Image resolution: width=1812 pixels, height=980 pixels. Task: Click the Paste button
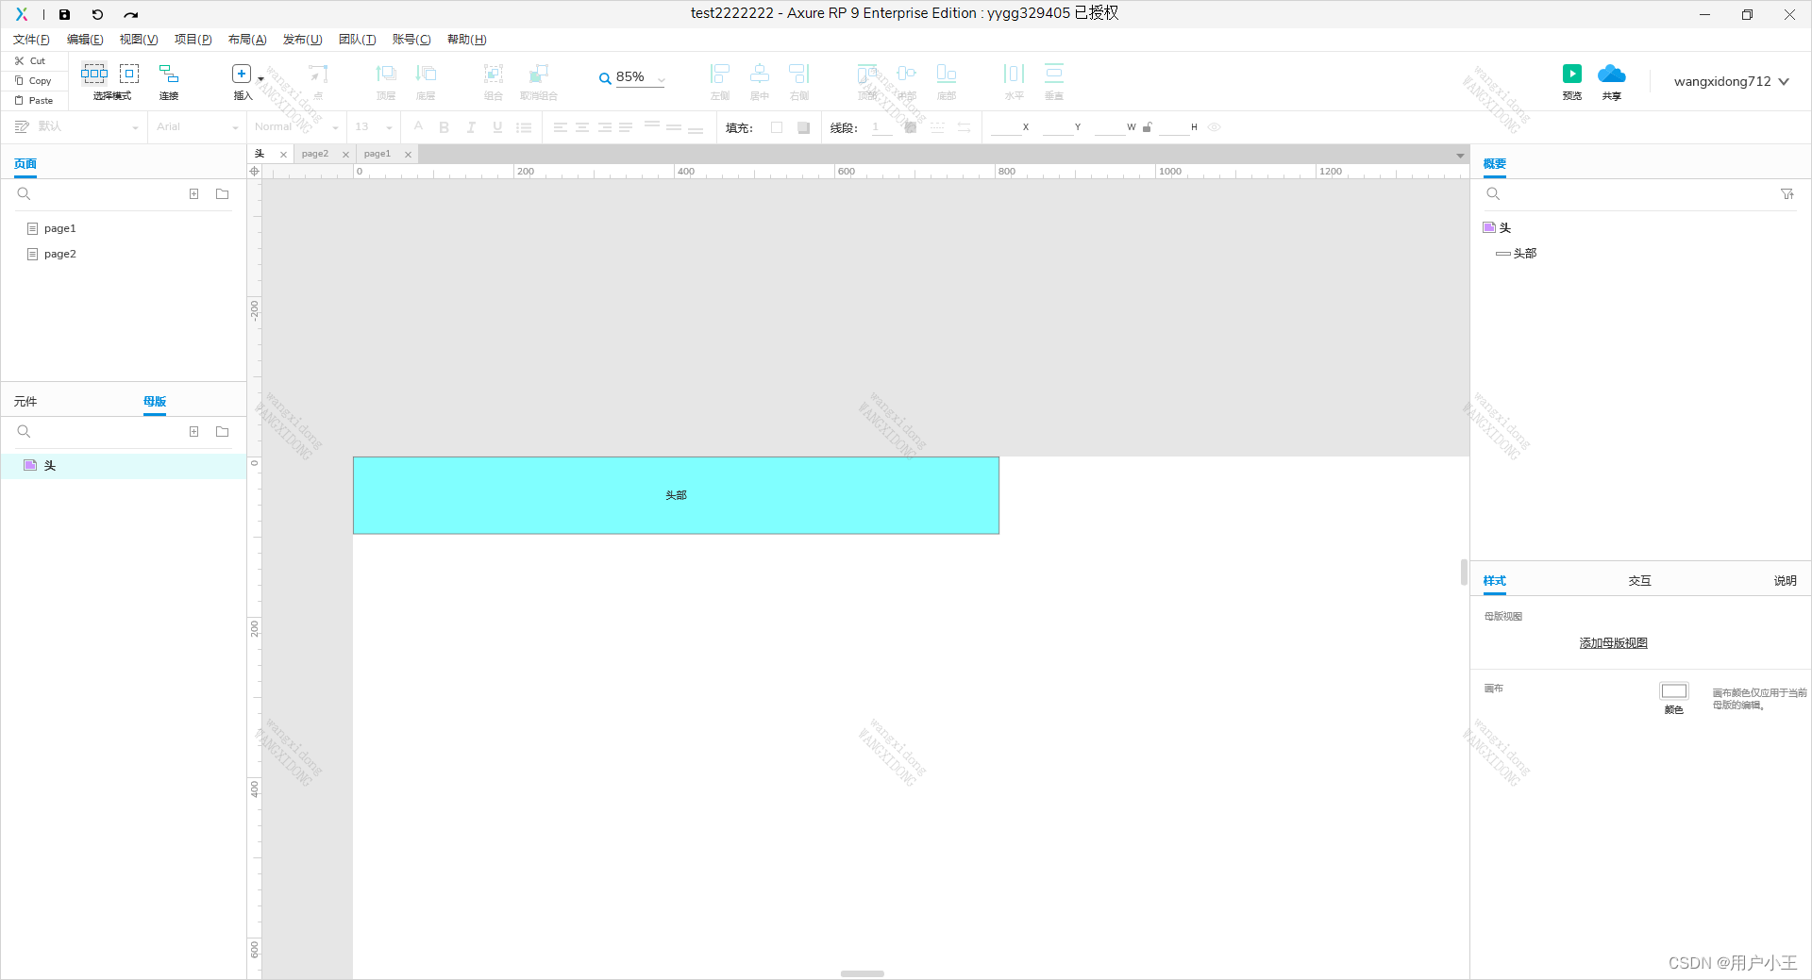point(33,100)
